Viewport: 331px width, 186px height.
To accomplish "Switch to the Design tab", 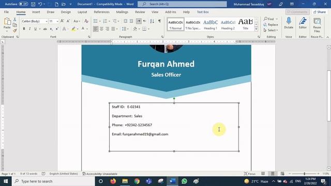I will (x=66, y=12).
